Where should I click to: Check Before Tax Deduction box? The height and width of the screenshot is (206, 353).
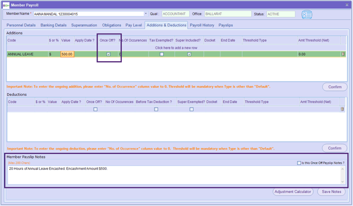156,109
